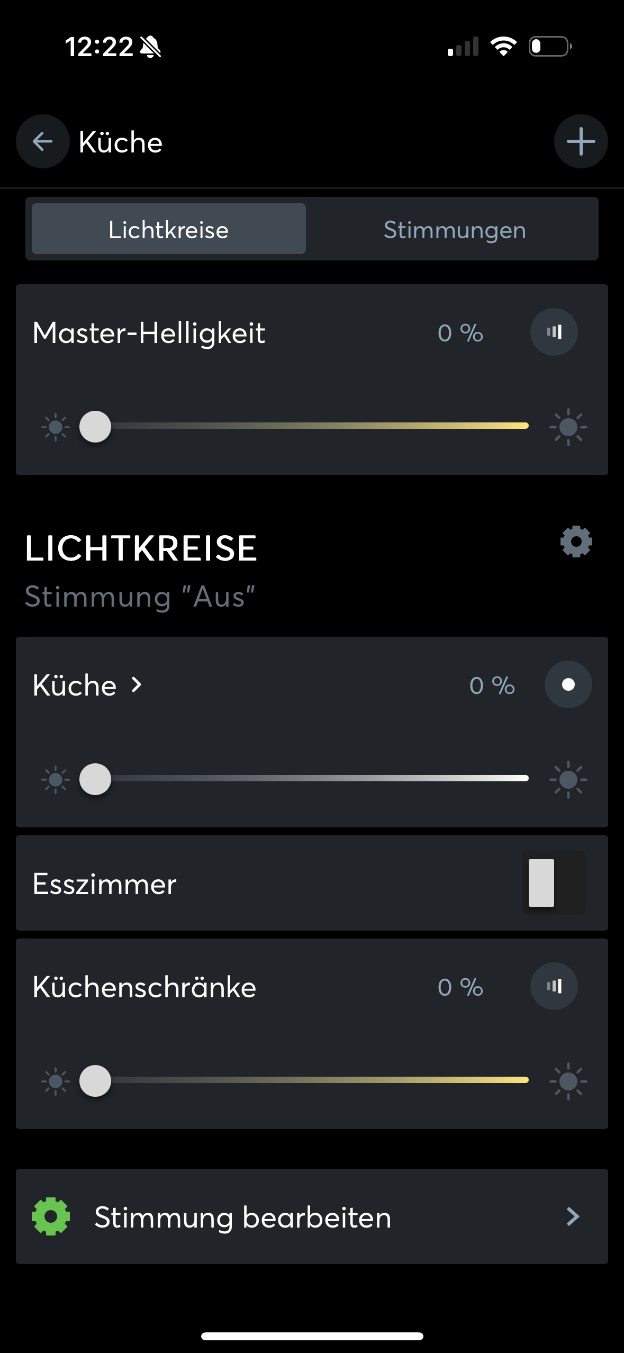Open the Küche circuit label

point(75,685)
